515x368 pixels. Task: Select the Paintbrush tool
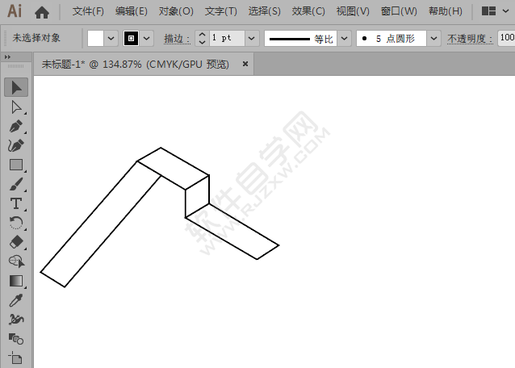click(16, 184)
